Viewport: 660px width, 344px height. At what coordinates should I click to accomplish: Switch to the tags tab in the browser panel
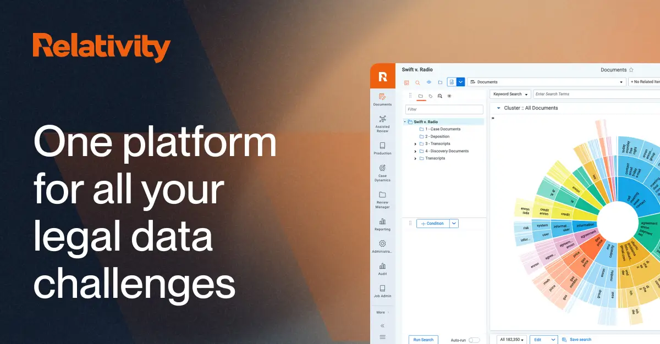(430, 95)
